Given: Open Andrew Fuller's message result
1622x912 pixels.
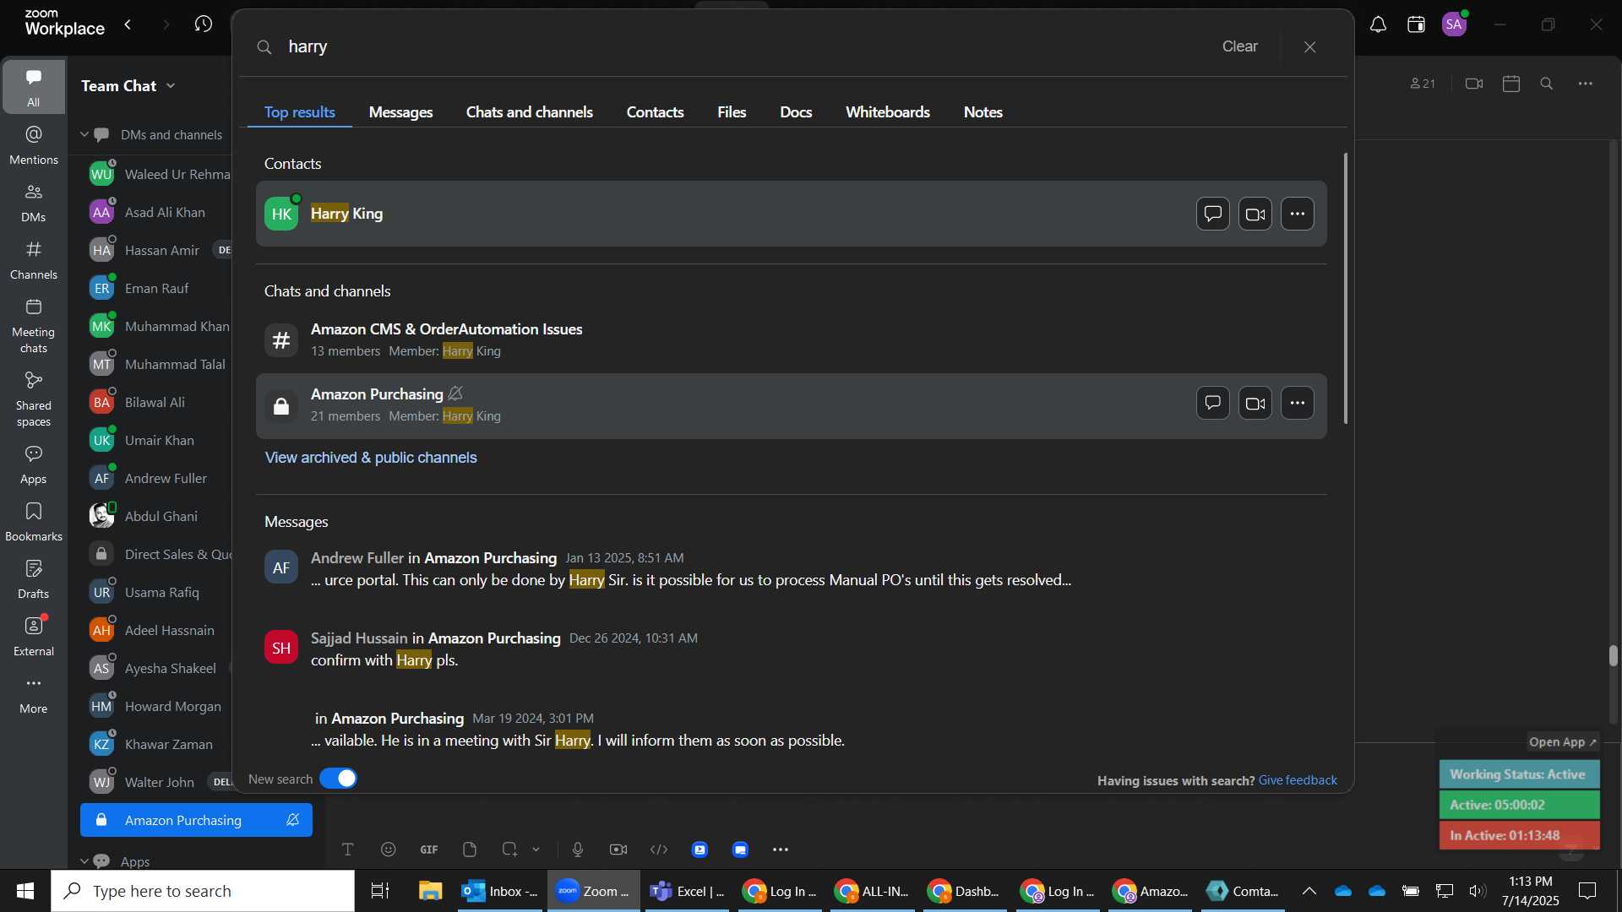Looking at the screenshot, I should pos(791,568).
